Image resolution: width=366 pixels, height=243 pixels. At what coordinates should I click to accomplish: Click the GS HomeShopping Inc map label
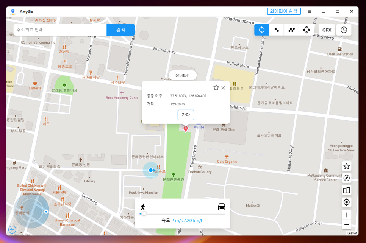[x=38, y=42]
